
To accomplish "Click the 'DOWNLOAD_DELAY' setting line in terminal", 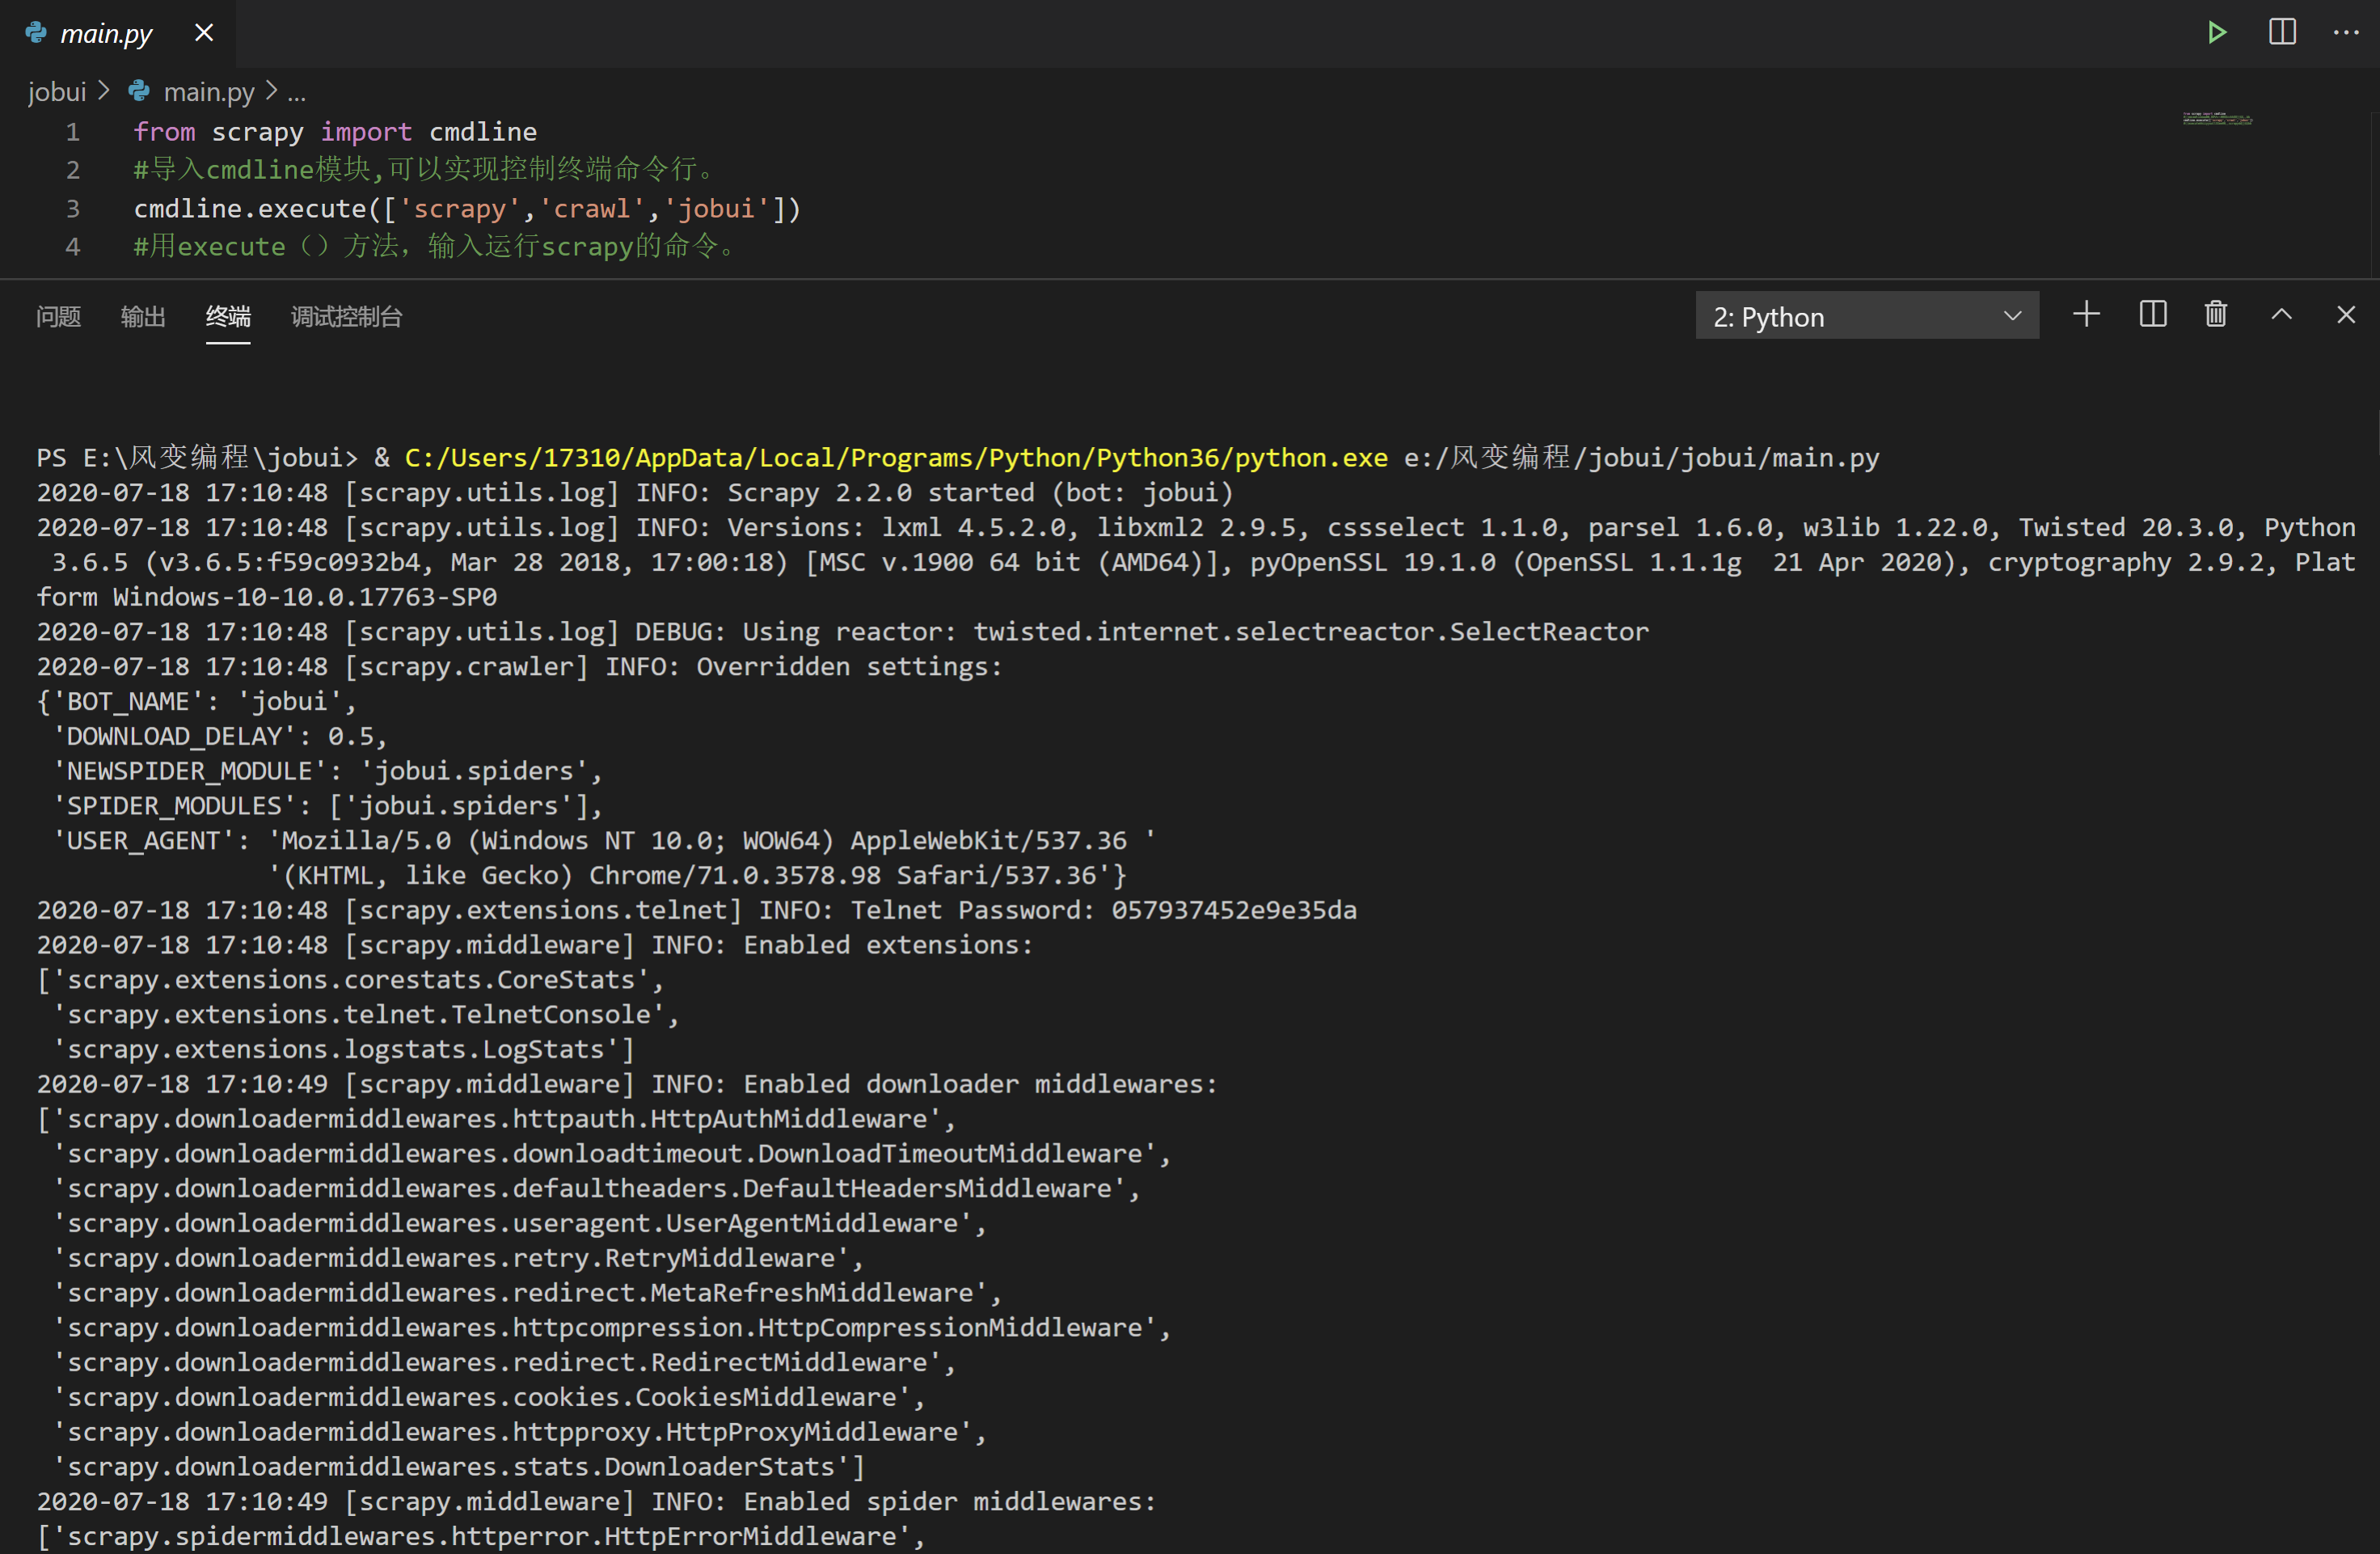I will coord(219,736).
